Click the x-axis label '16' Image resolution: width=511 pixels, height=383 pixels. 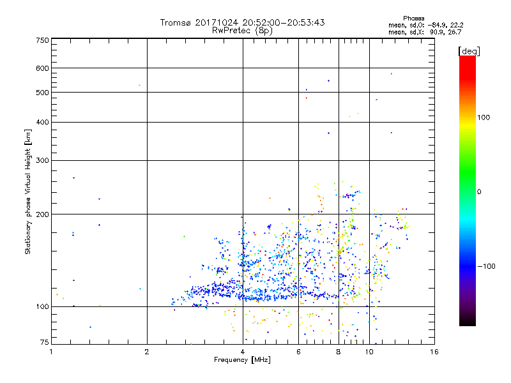[434, 352]
